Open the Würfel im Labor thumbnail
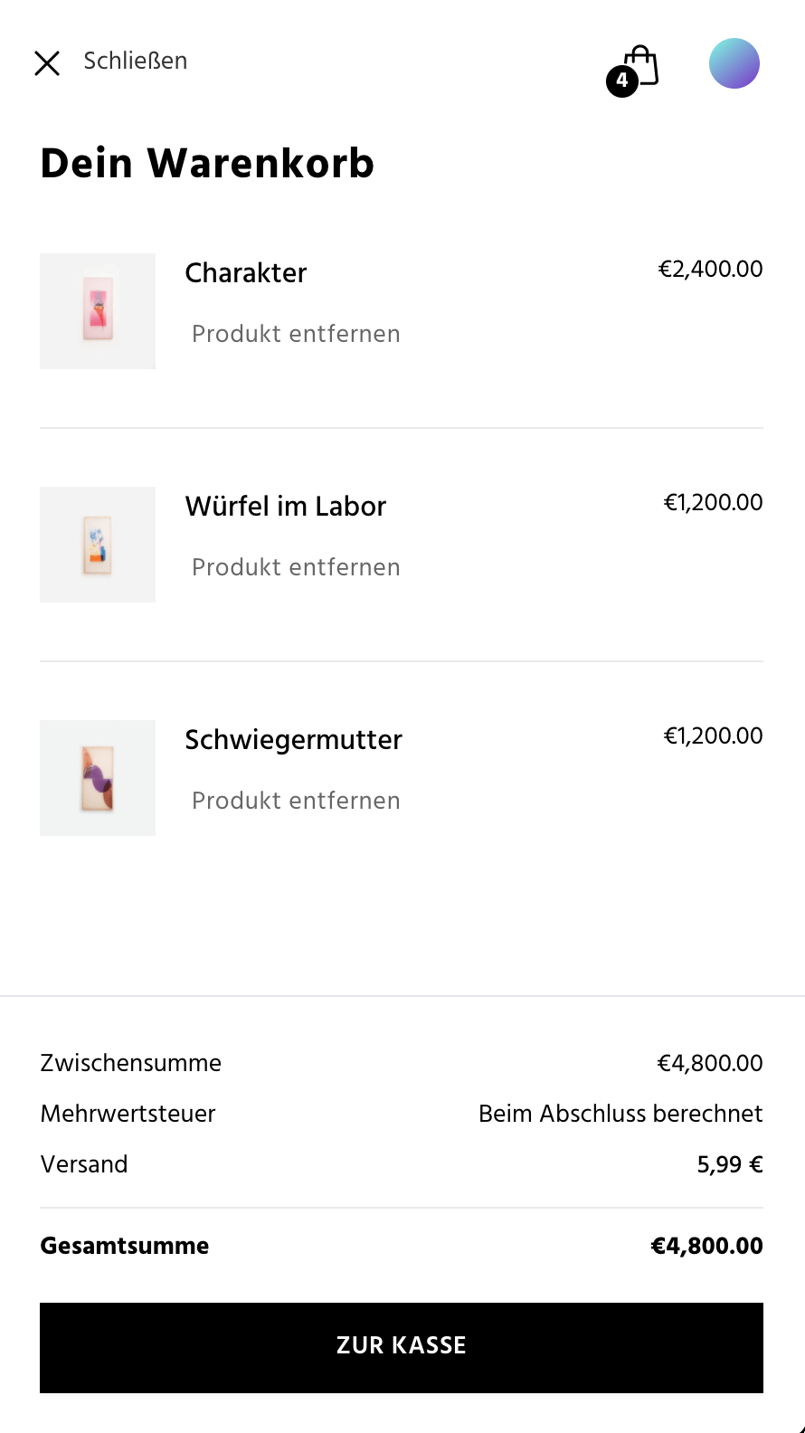Screen dimensions: 805x1433 98,545
